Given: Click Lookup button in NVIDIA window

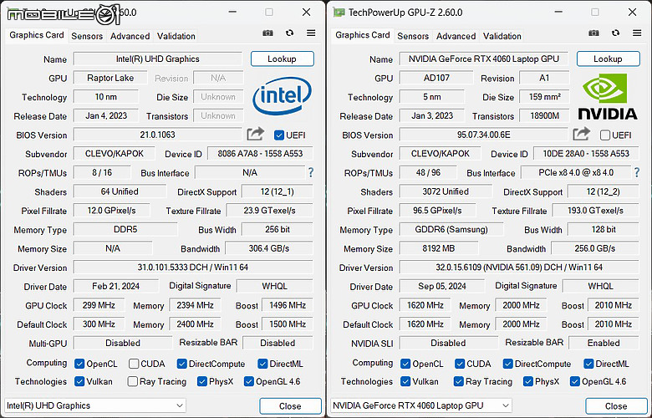Looking at the screenshot, I should (609, 59).
